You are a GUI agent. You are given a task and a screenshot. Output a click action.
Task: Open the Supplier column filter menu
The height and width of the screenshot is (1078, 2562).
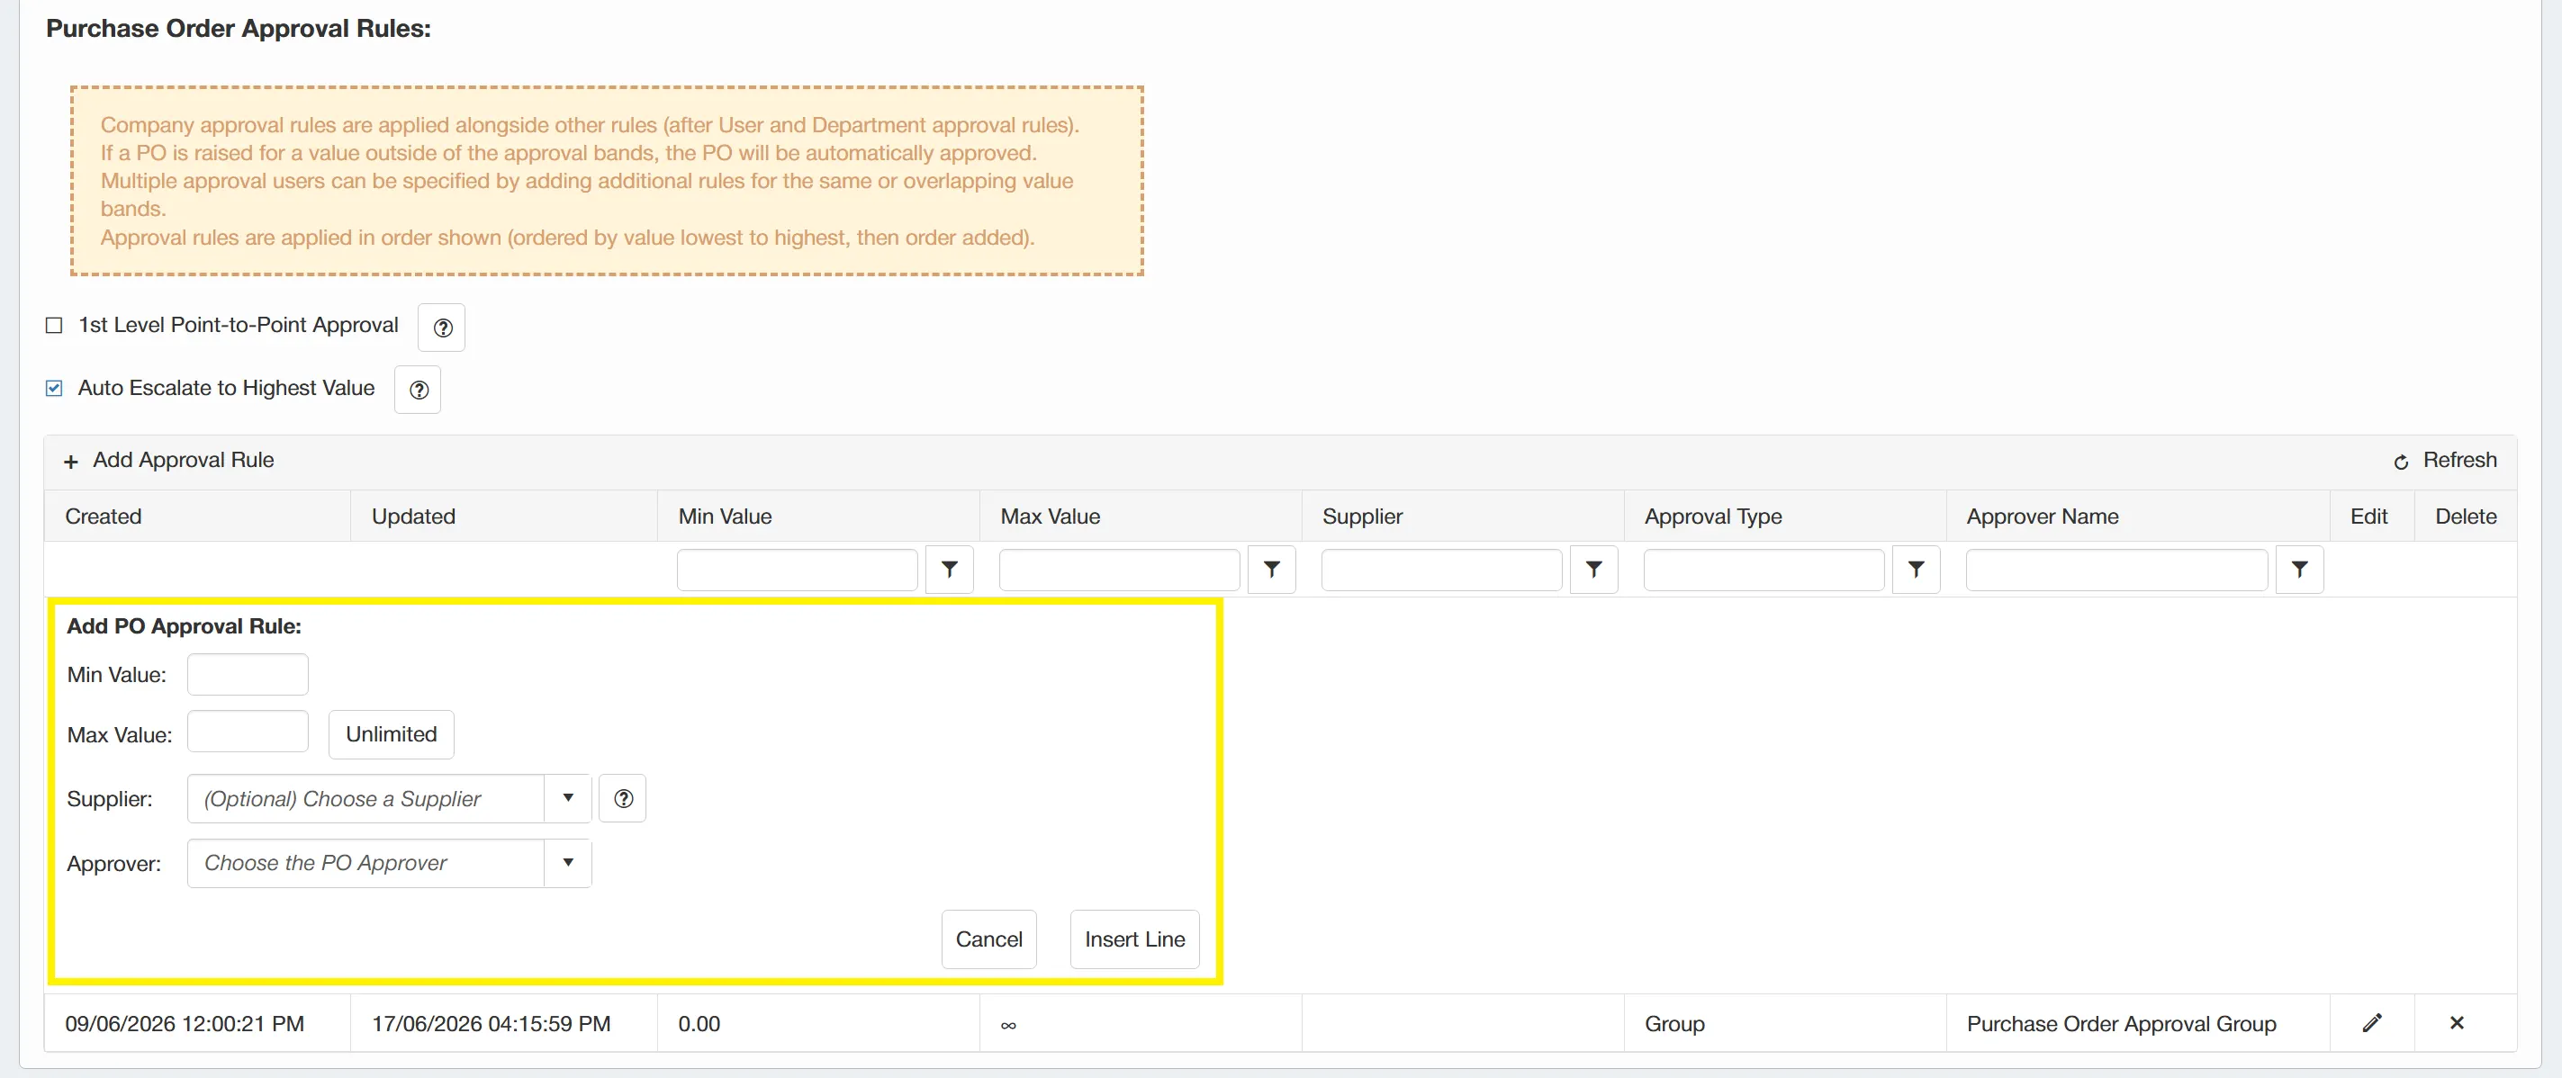(1593, 570)
